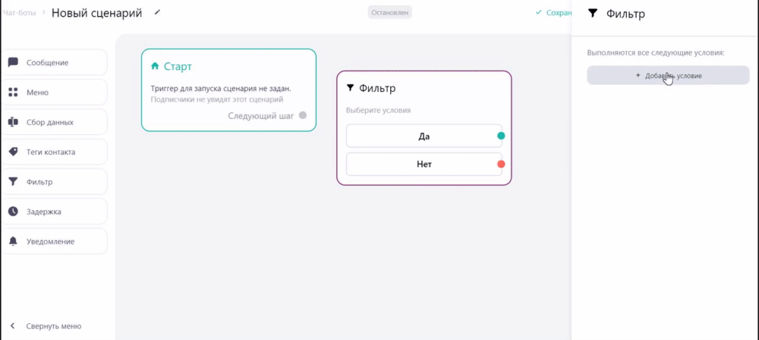This screenshot has height=340, width=759.
Task: Click the grid icon next to Меню
Action: coord(13,92)
